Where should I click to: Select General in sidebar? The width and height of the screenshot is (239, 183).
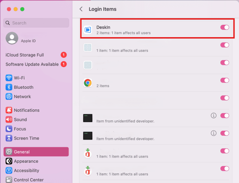tap(36, 152)
